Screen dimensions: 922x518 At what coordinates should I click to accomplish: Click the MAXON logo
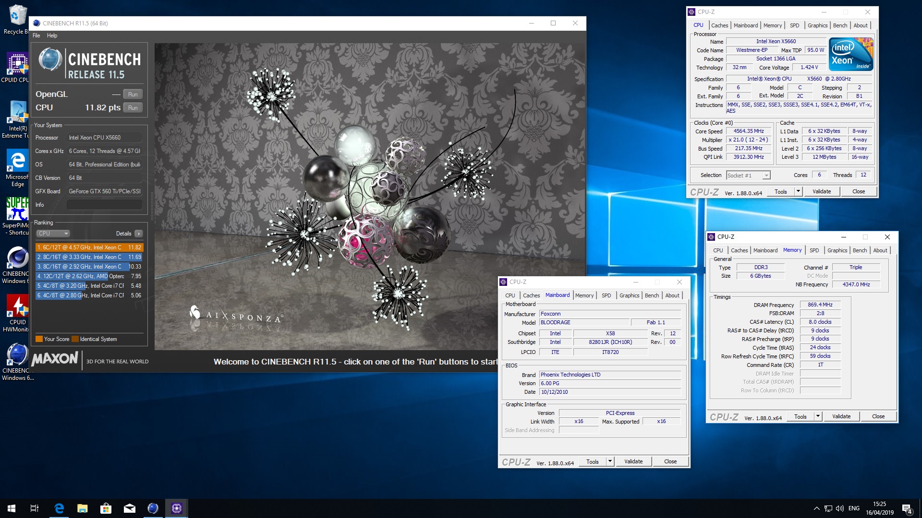[x=55, y=359]
